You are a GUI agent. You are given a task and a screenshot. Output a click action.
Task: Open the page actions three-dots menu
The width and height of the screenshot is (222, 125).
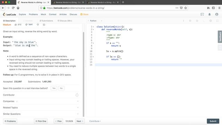177,8
